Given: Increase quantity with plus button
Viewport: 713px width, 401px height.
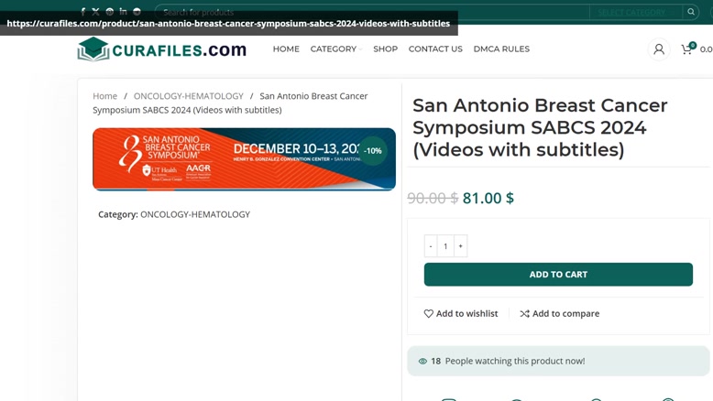Looking at the screenshot, I should pyautogui.click(x=460, y=245).
